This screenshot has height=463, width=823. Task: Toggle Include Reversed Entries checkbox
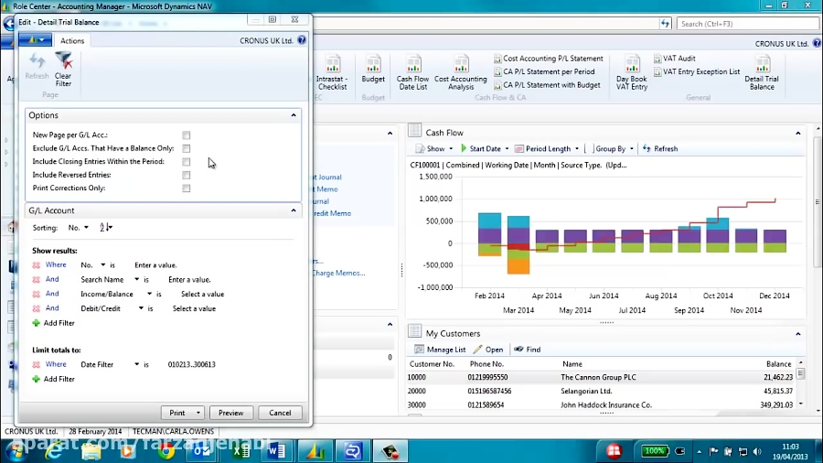coord(187,175)
